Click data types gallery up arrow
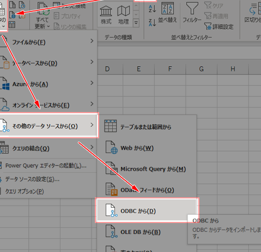The height and width of the screenshot is (252, 261). pos(136,6)
